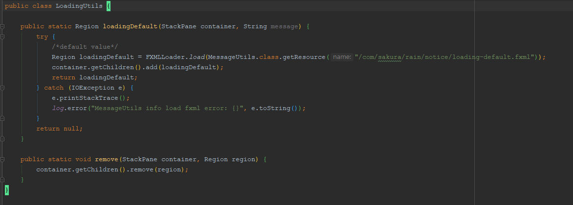Click "StackPane" in the loadingDefault signature
Image resolution: width=573 pixels, height=205 pixels.
pos(179,27)
